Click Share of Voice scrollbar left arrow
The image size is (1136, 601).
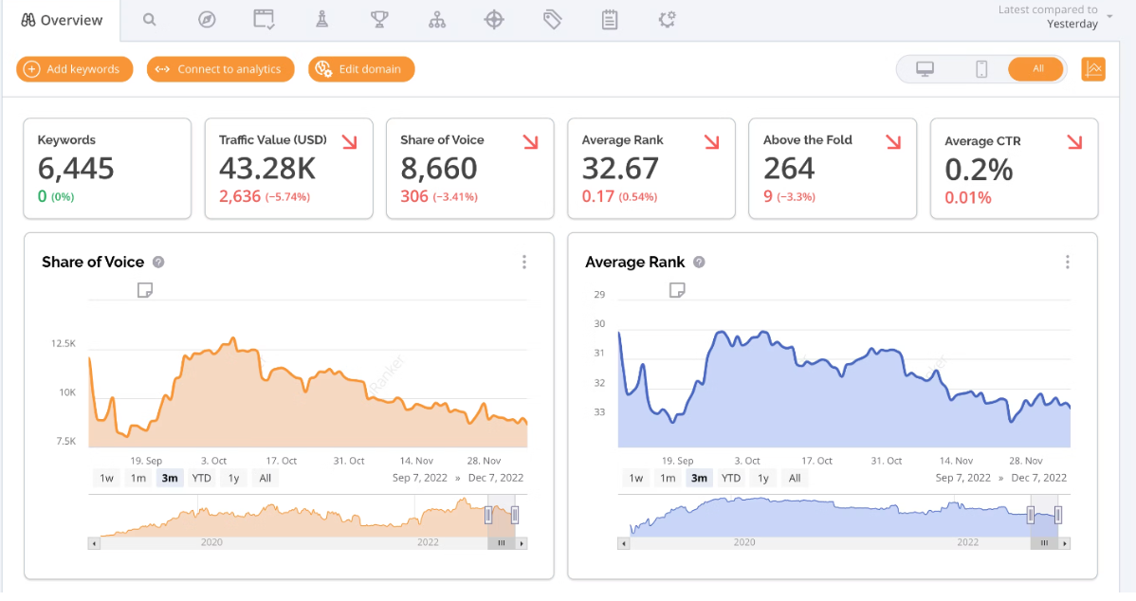(x=94, y=543)
